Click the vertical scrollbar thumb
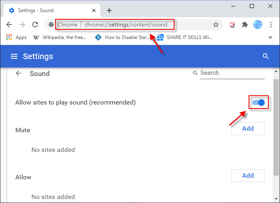280x203 pixels. point(276,127)
